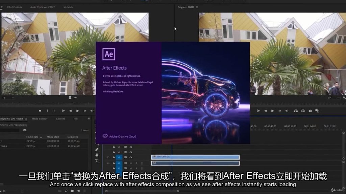The width and height of the screenshot is (346, 194).
Task: Expand hidden Project panel tabs with double chevron
Action: (89, 119)
